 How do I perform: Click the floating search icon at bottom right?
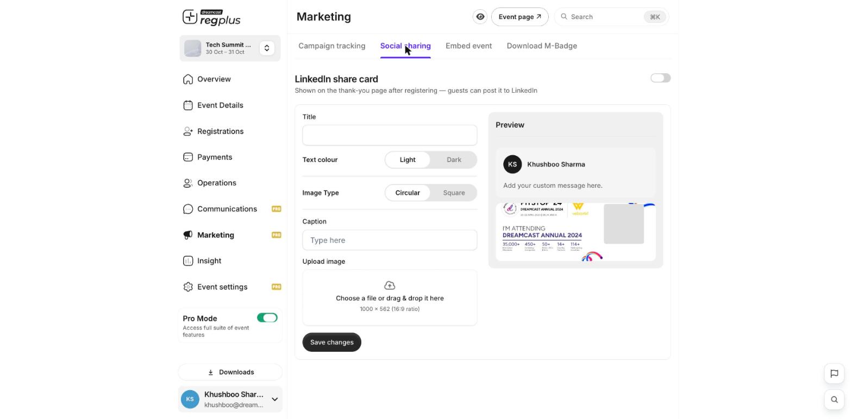(834, 400)
